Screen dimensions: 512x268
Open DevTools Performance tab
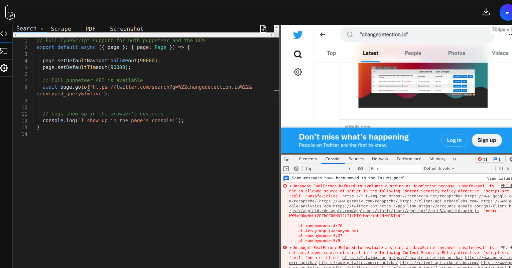409,159
